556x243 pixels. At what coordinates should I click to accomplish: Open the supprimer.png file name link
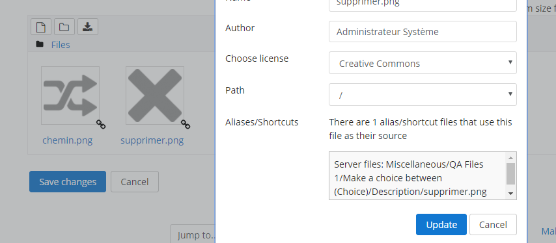point(152,140)
